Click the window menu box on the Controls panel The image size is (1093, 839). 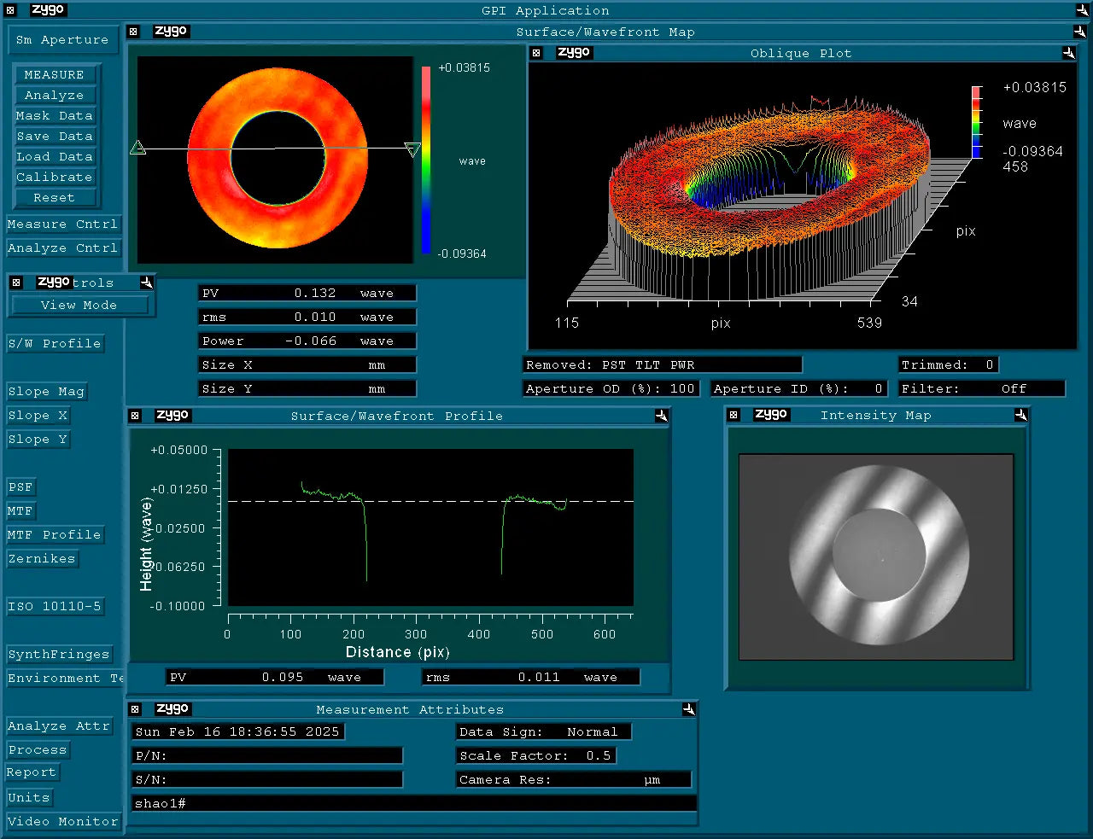[x=15, y=282]
